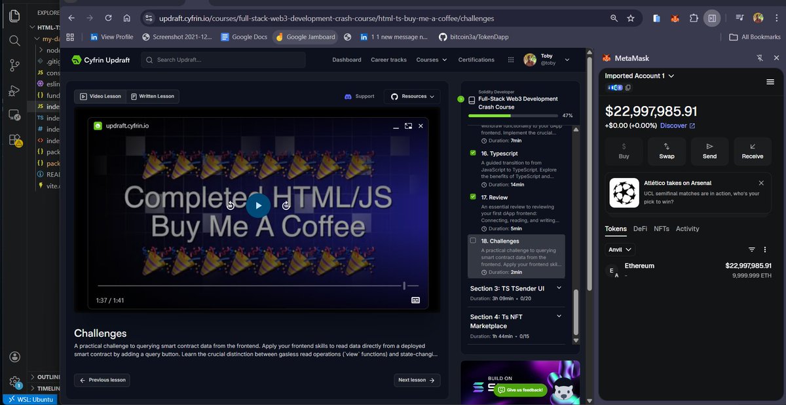Image resolution: width=786 pixels, height=405 pixels.
Task: Click the WSL: Ubuntu remote indicator
Action: coord(30,399)
